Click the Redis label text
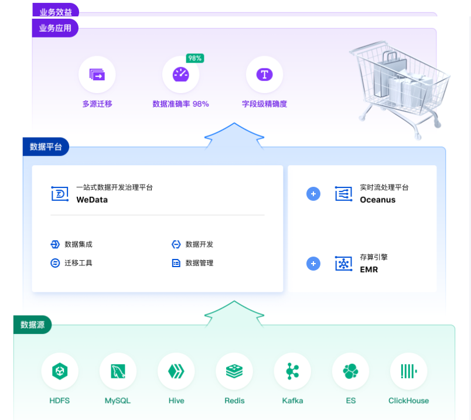This screenshot has height=420, width=471. 234,401
